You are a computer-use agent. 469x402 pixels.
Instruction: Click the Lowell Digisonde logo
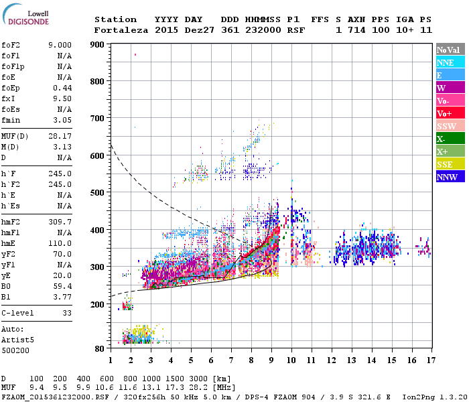click(25, 15)
